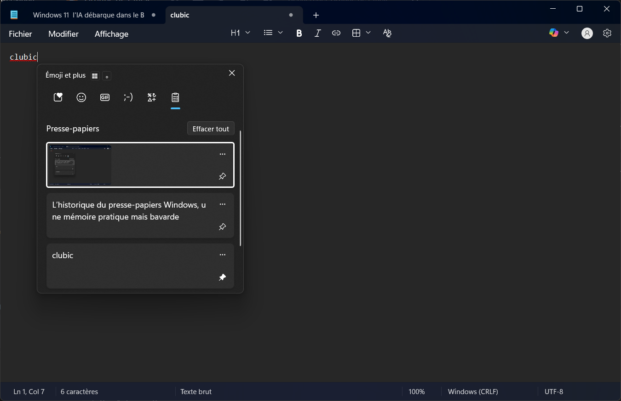Viewport: 621px width, 401px height.
Task: Open the kaomoji section
Action: pyautogui.click(x=128, y=97)
